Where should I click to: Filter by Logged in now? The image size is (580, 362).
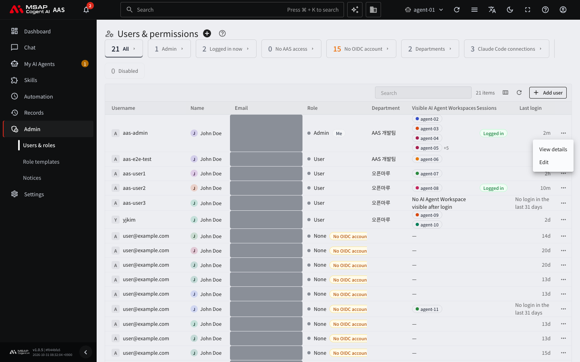point(226,49)
